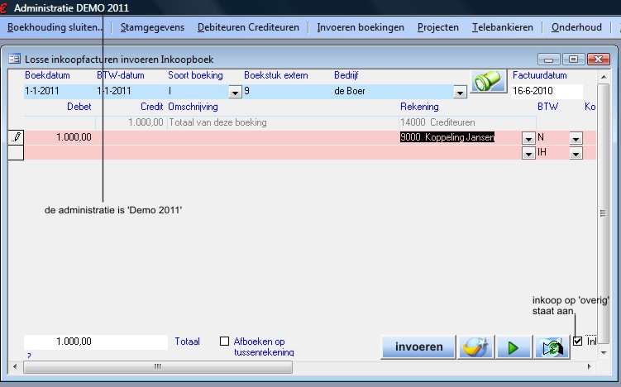Click the invoeren button
Viewport: 621px width, 387px height.
pyautogui.click(x=418, y=347)
